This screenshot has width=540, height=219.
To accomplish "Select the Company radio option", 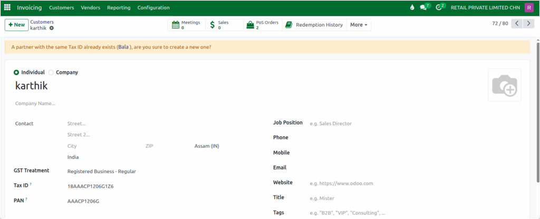I will [x=51, y=72].
